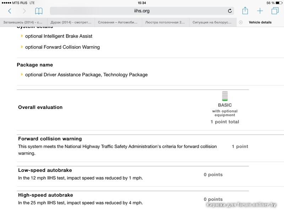Screen dimensions: 284x213
Task: Expand the Driver Assistance Package arrow
Action: 22,75
